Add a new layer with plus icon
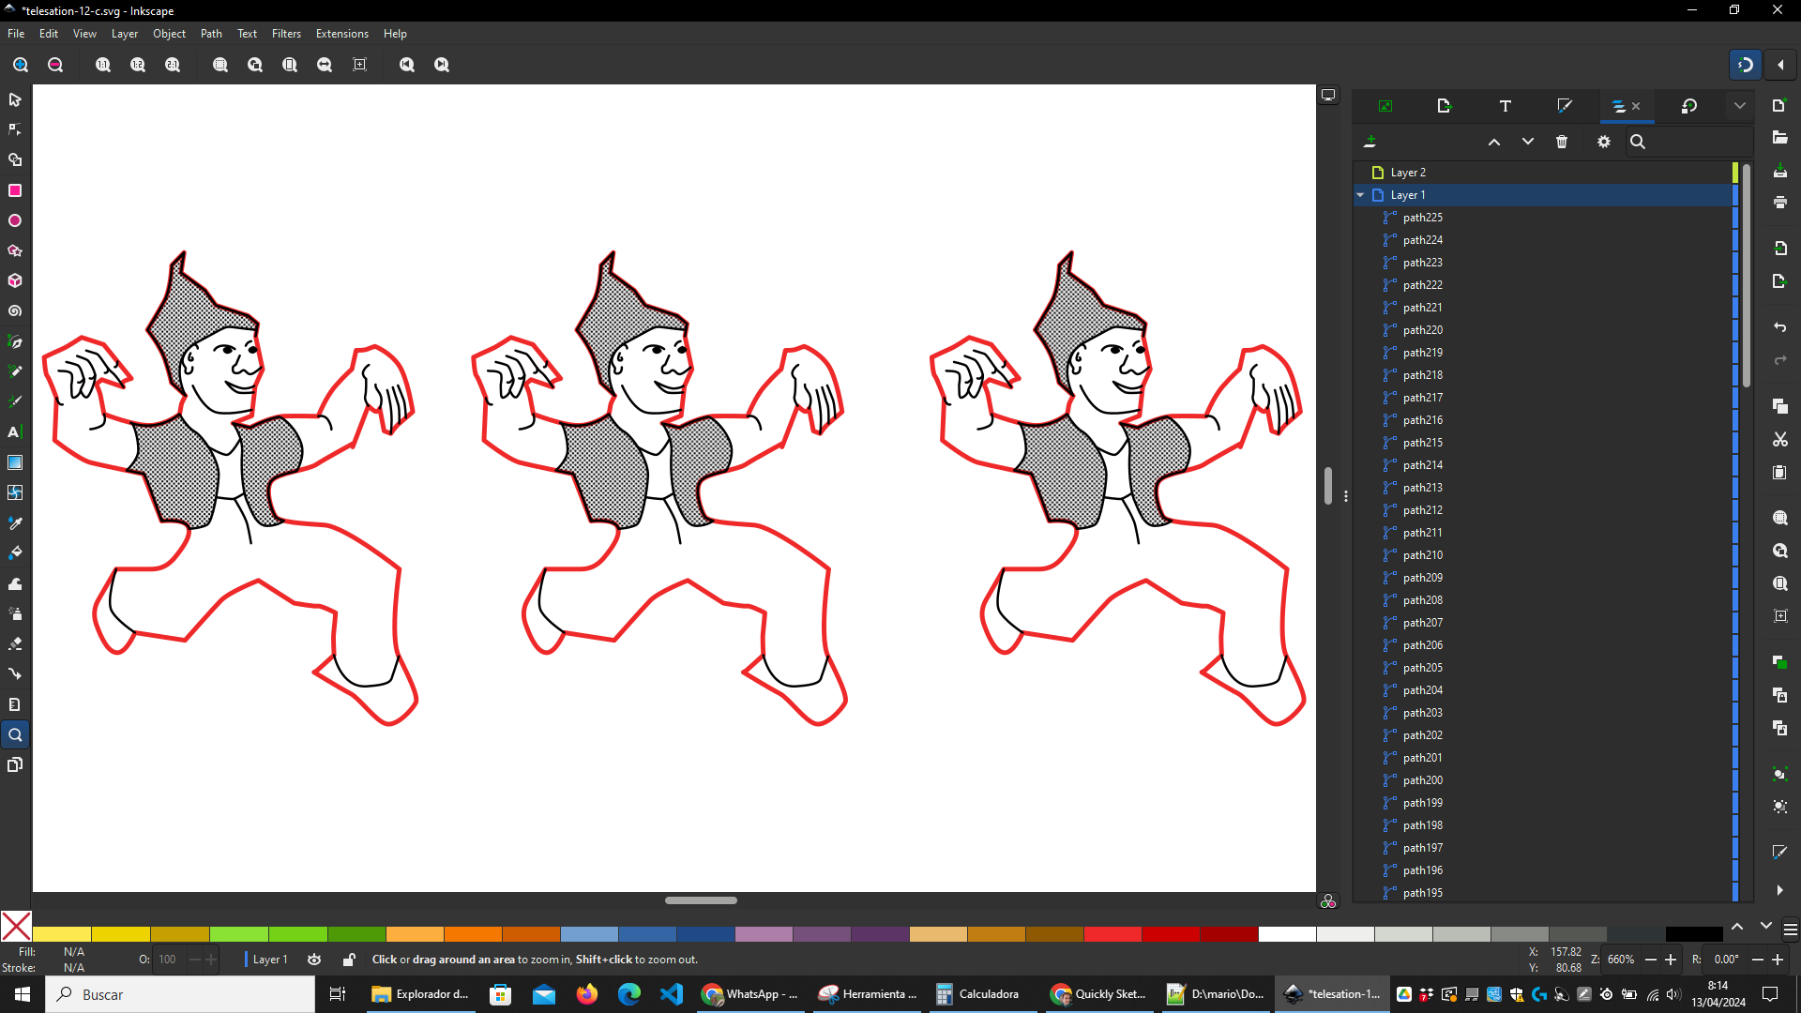Screen dimensions: 1801x1013 (x=1370, y=142)
